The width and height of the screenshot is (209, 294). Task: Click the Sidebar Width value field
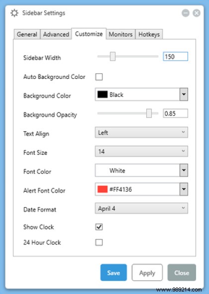[175, 56]
